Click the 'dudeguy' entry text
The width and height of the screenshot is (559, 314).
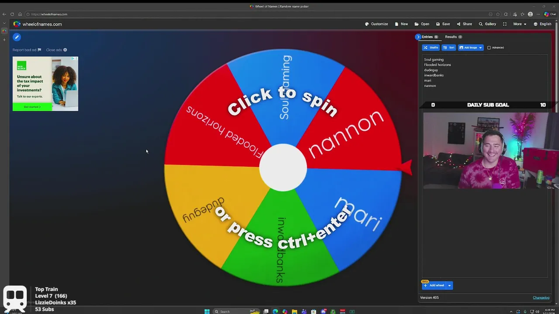[x=431, y=70]
